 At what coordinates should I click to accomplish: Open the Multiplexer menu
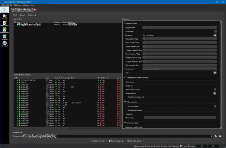pos(18,5)
